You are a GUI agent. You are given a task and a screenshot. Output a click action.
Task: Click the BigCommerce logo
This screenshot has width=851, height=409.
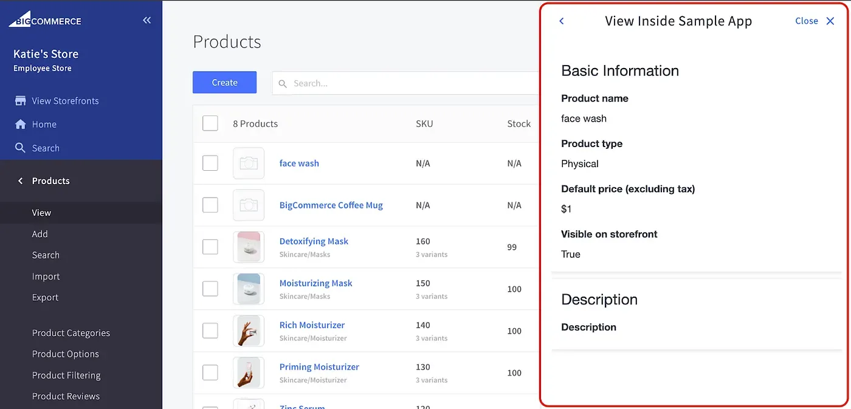[45, 19]
